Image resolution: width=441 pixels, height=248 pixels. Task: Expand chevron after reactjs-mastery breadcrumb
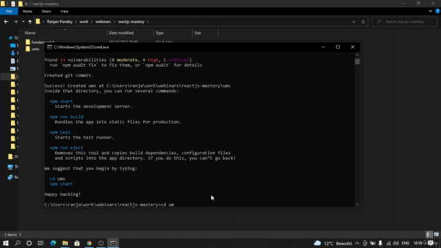click(x=148, y=21)
